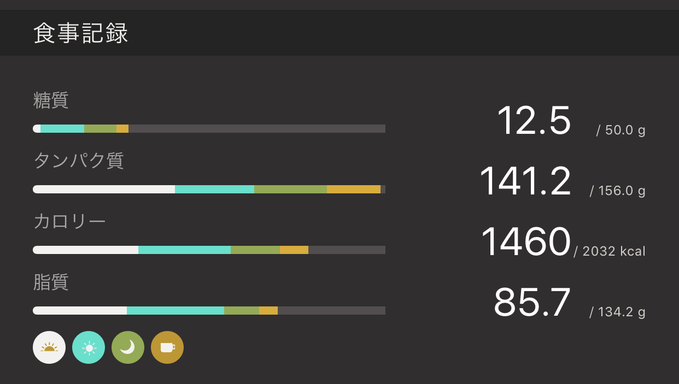Tap the dinner moon icon
Screen dimensions: 679x384
128,347
